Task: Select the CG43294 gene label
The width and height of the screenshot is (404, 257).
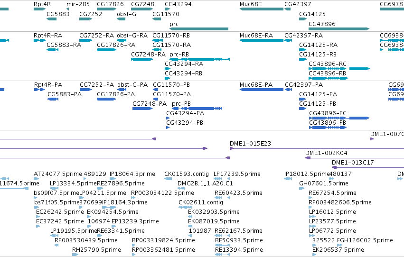Action: point(178,4)
